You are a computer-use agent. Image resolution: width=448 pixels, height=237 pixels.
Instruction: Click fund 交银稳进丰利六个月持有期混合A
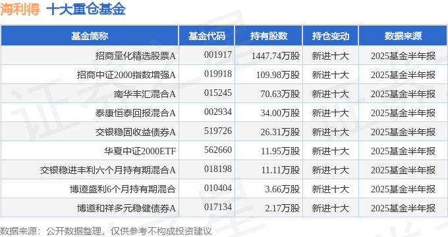coord(107,170)
